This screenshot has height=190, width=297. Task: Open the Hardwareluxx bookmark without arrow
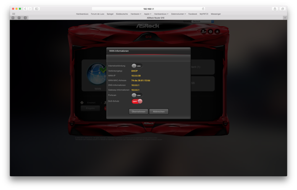click(82, 14)
